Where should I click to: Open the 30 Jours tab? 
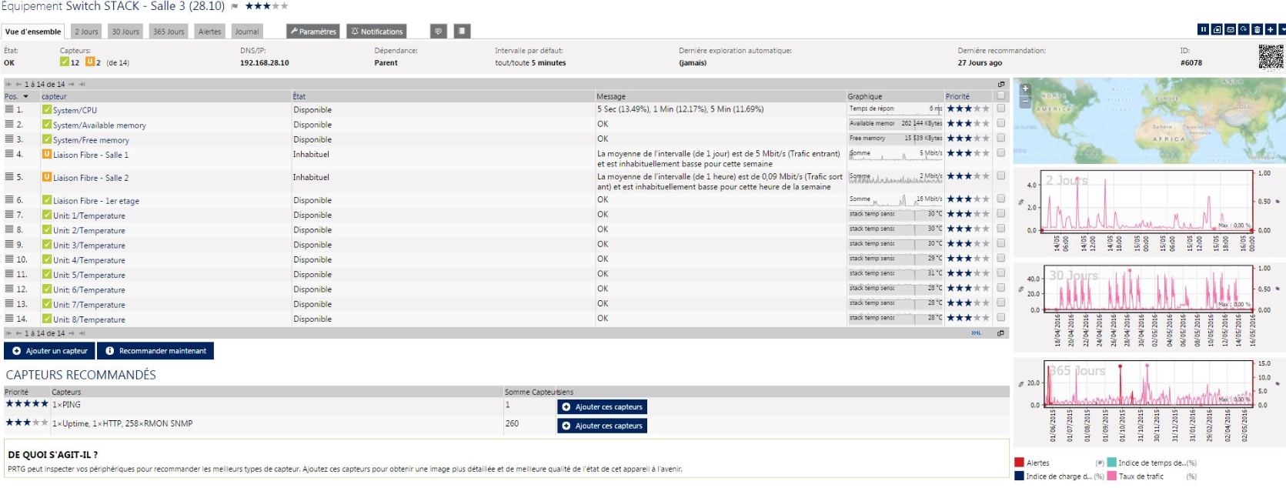125,32
